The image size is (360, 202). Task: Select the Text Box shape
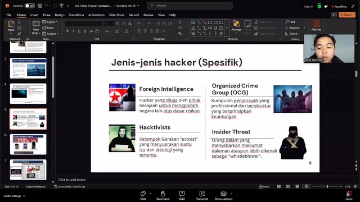tap(193, 22)
